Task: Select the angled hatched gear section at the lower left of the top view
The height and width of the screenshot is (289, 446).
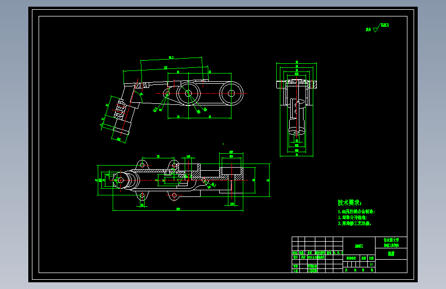Action: click(x=120, y=110)
